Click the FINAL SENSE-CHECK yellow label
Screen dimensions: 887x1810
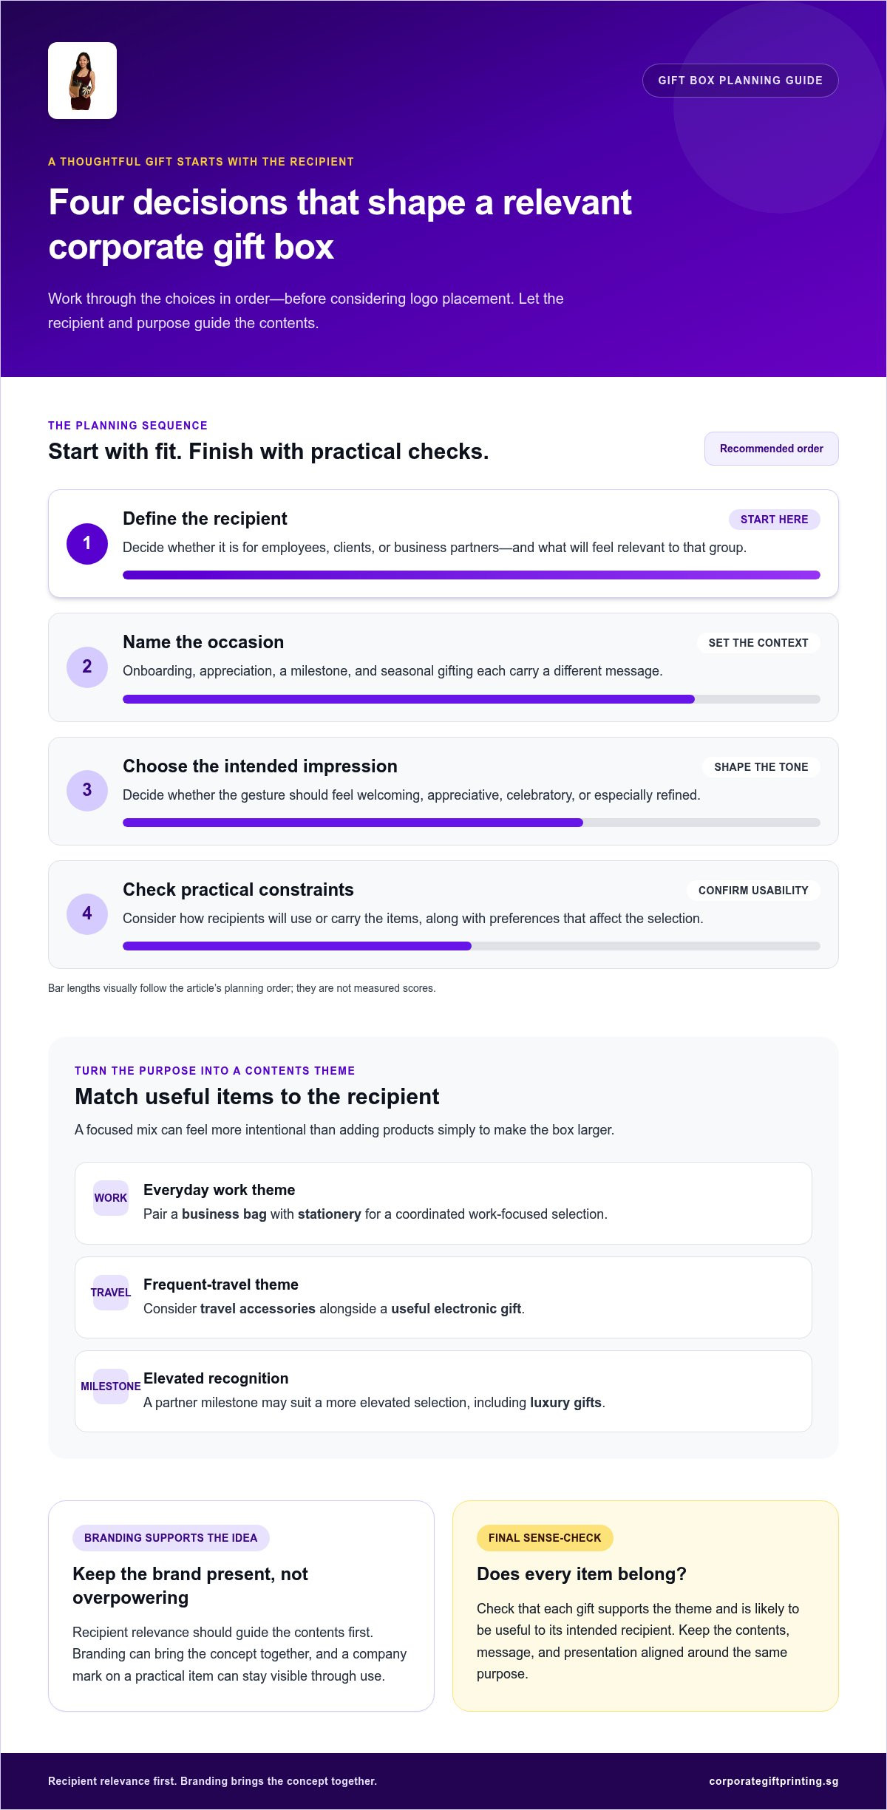click(x=545, y=1538)
